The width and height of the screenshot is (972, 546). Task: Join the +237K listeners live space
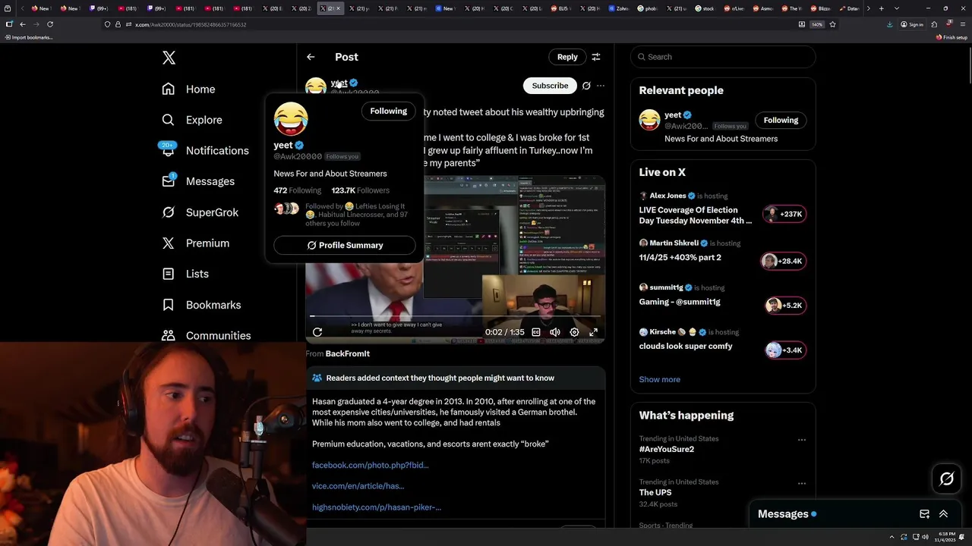[x=784, y=215]
